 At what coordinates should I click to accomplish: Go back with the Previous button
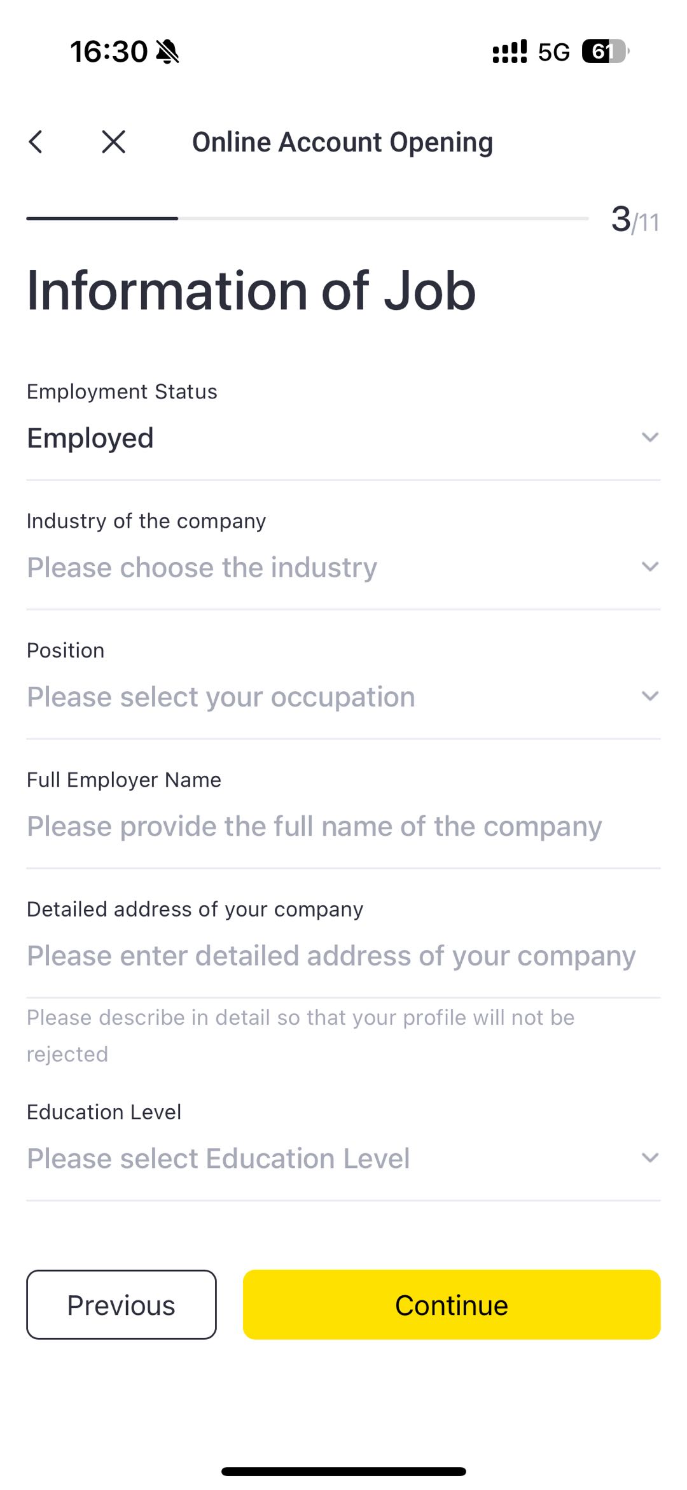coord(121,1305)
